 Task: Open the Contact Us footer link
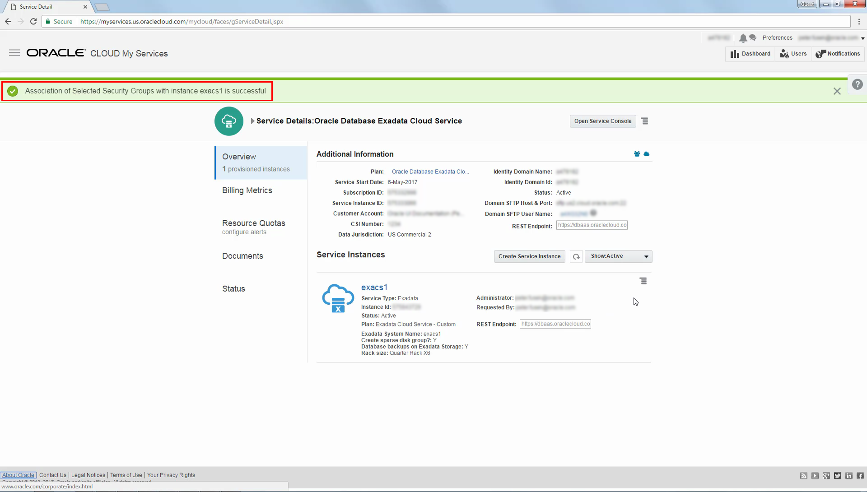click(53, 475)
